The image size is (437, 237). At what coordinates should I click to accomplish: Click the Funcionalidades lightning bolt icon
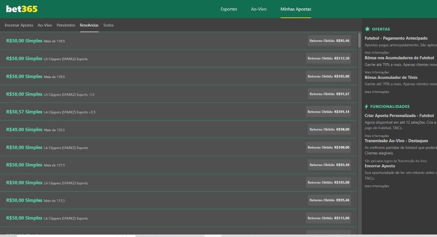coord(366,106)
